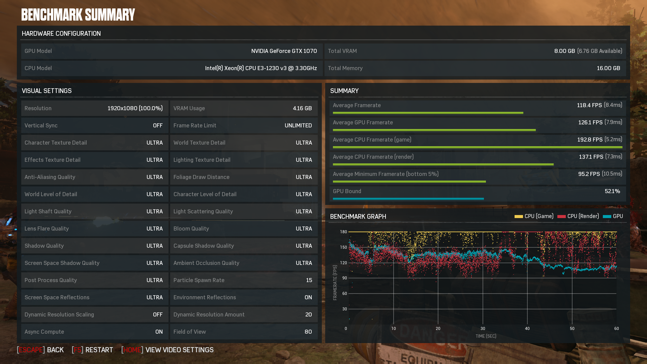647x364 pixels.
Task: Click the Async Compute ON row
Action: (x=95, y=332)
